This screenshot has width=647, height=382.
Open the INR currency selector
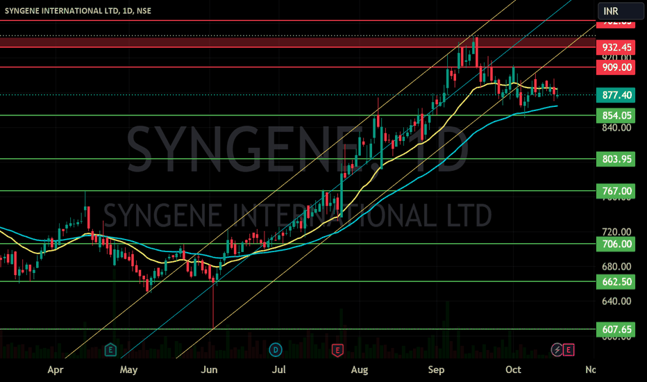(x=620, y=10)
